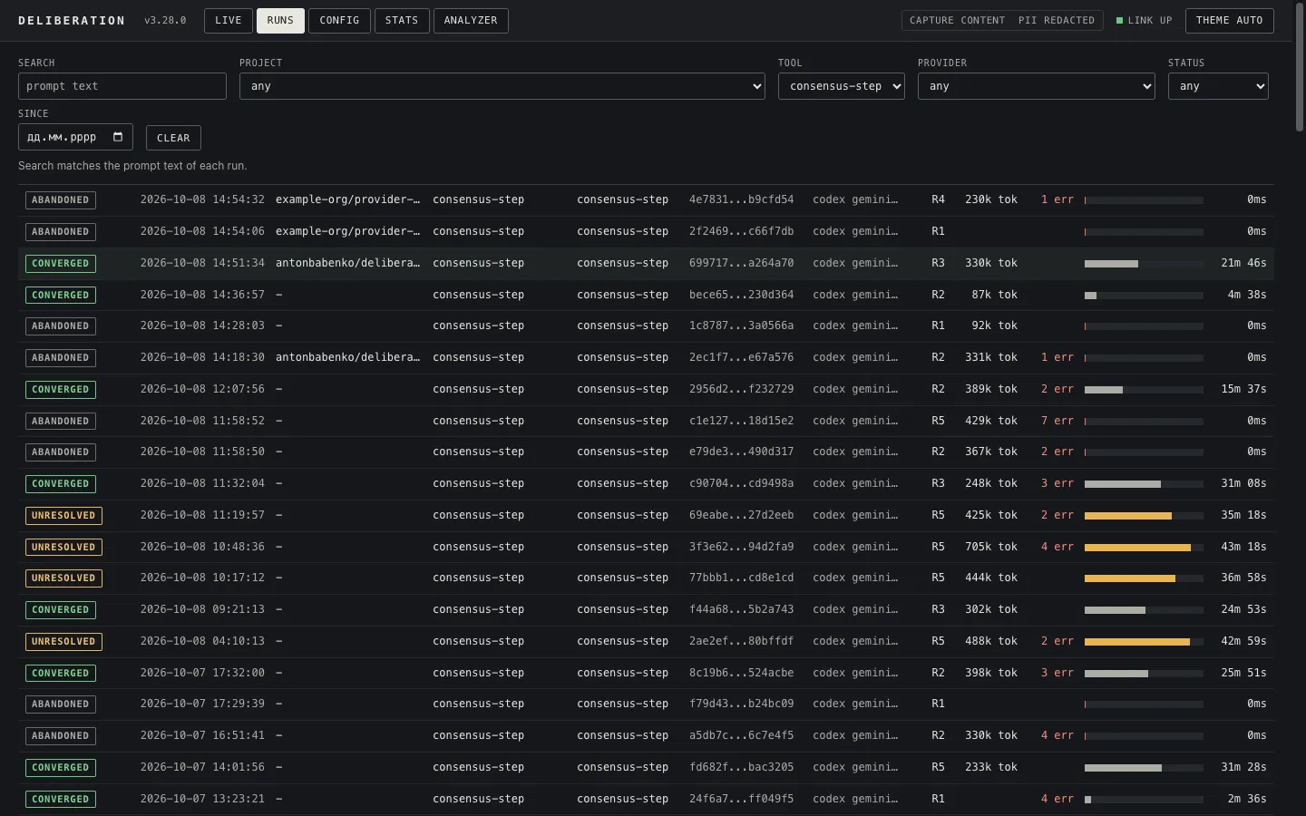Open run bece65...230d364
Image resolution: width=1306 pixels, height=816 pixels.
pyautogui.click(x=646, y=295)
